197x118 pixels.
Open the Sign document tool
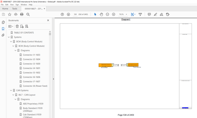coord(161,14)
